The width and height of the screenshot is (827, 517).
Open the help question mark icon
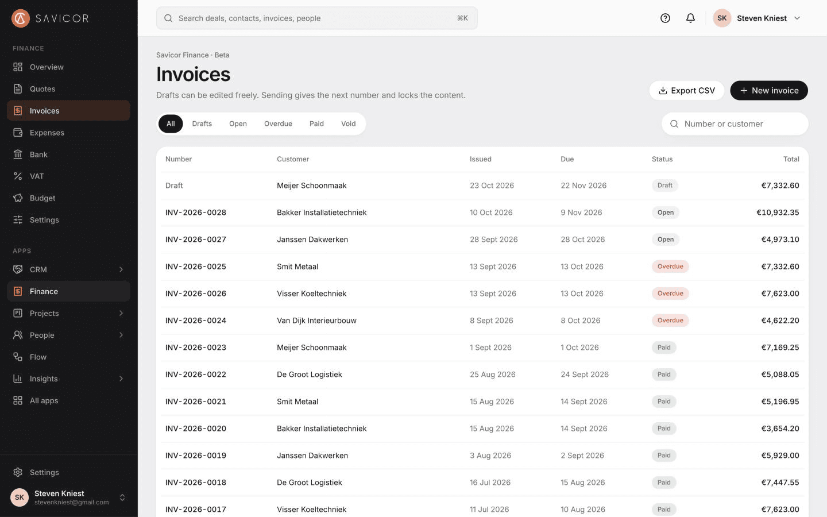click(665, 18)
